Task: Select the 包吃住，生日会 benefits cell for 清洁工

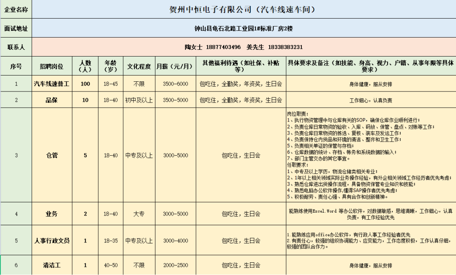Action: 242,265
